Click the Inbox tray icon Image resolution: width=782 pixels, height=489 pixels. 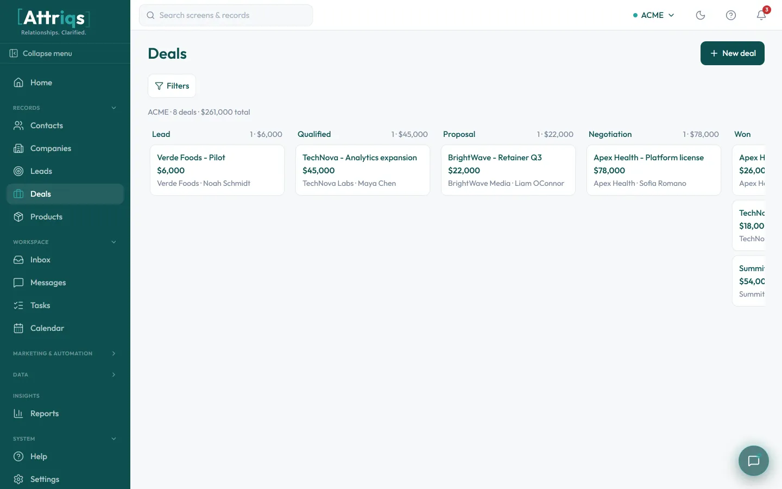click(18, 260)
